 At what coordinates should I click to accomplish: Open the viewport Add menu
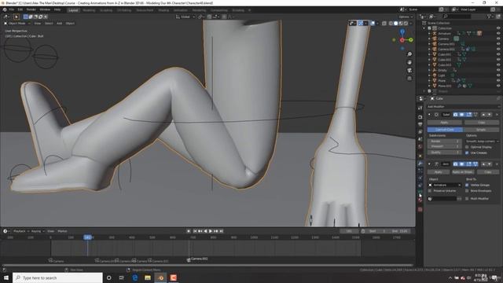point(60,24)
